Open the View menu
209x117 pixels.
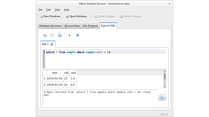tap(57, 10)
